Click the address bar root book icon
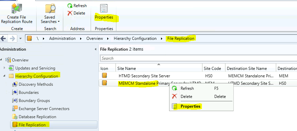 pos(29,38)
